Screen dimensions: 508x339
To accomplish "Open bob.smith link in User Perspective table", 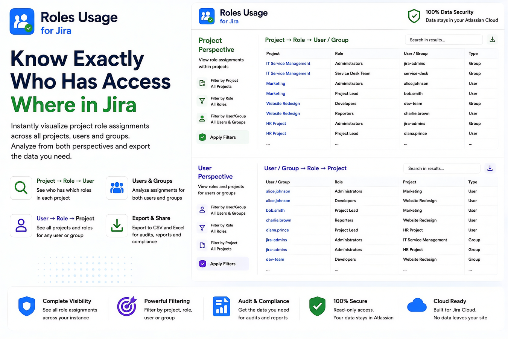I will [x=275, y=211].
